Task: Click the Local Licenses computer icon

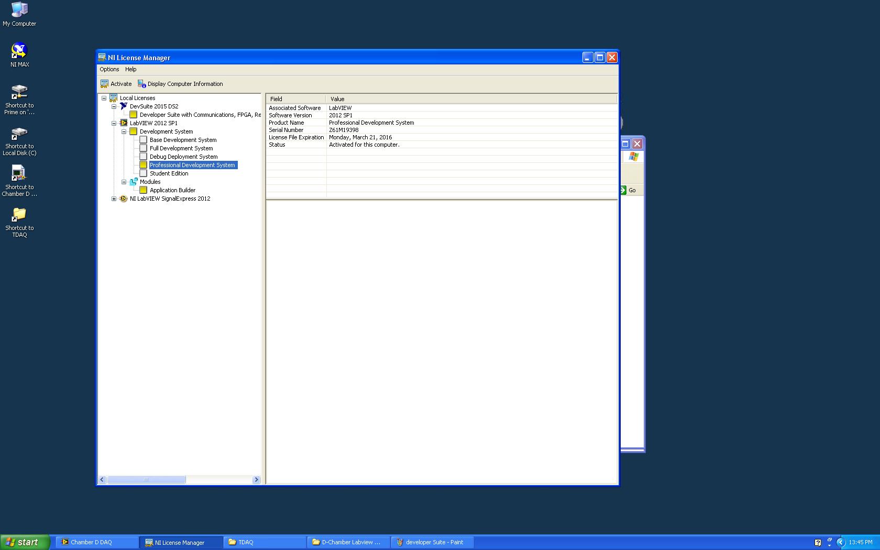Action: 113,98
